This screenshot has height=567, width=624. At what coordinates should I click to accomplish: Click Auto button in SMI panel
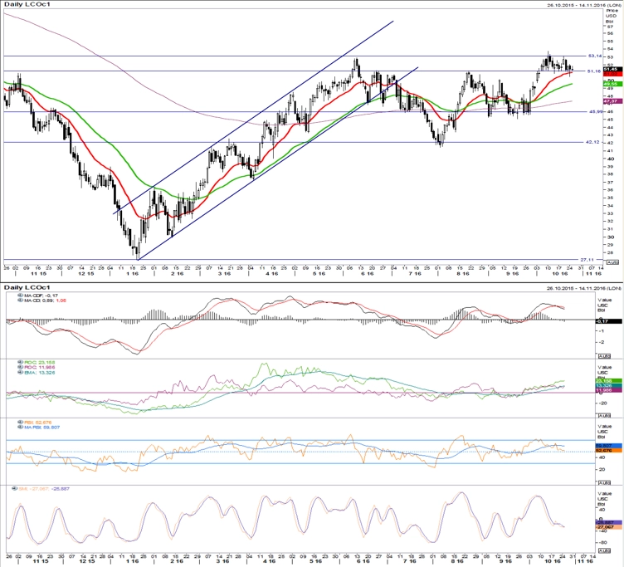point(604,550)
